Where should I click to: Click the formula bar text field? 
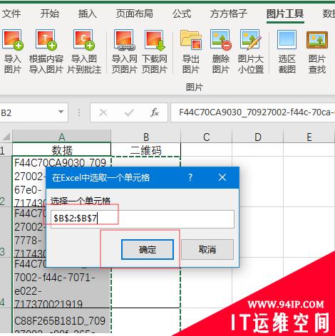click(x=253, y=112)
